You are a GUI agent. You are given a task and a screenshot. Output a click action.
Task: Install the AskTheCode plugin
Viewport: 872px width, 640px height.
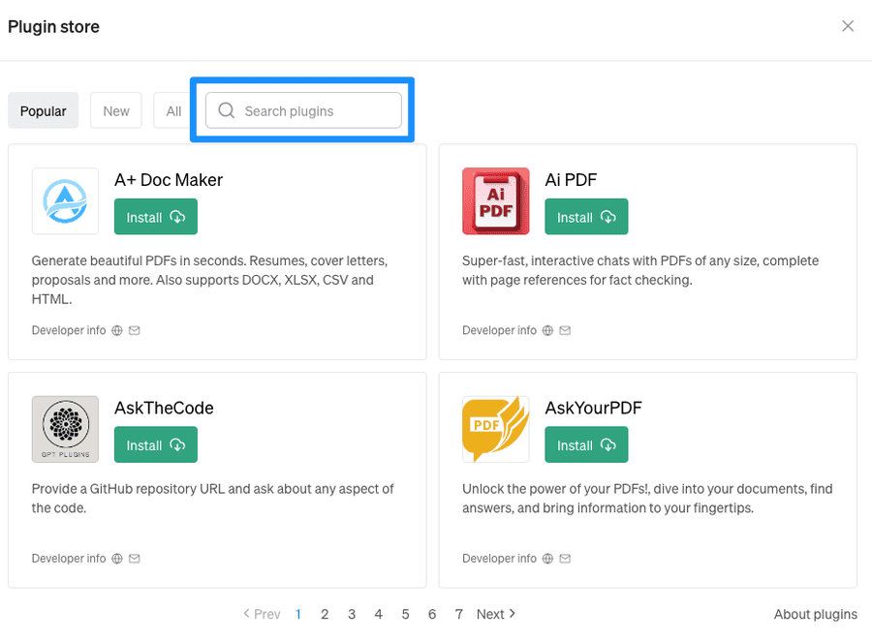(x=156, y=444)
